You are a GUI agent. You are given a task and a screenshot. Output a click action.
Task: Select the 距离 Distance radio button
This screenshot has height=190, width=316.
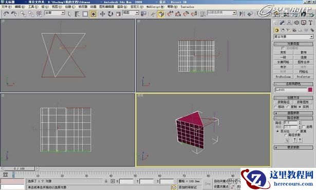tap(298, 131)
